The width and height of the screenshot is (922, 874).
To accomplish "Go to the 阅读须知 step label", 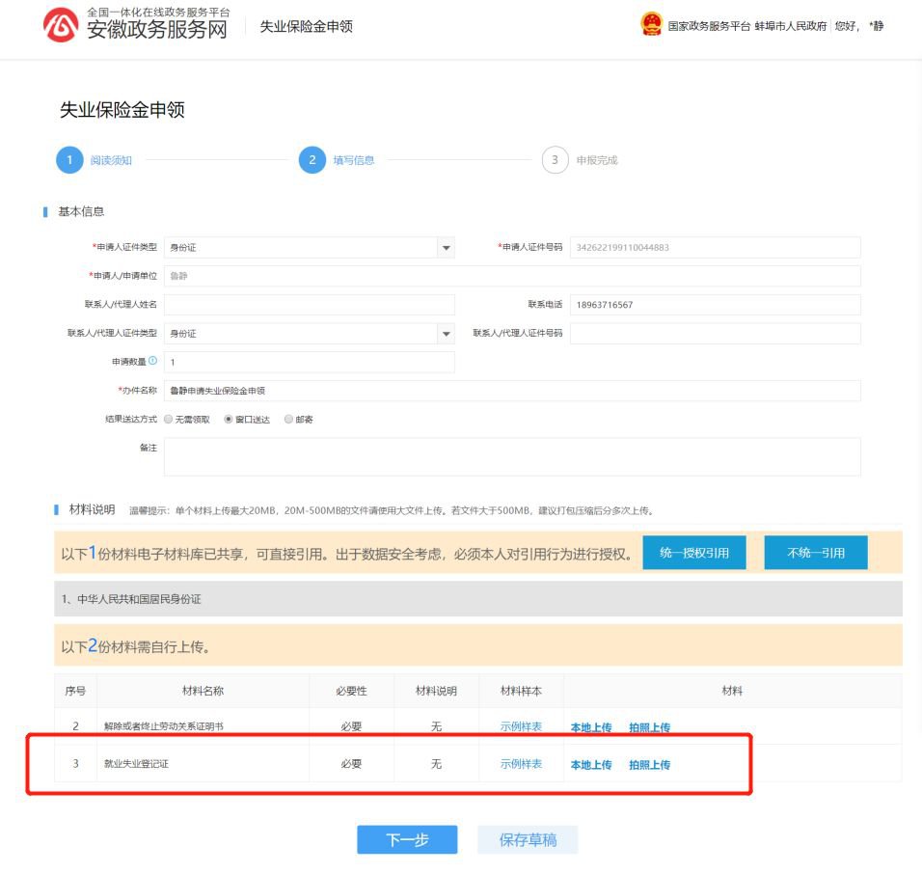I will pos(111,160).
